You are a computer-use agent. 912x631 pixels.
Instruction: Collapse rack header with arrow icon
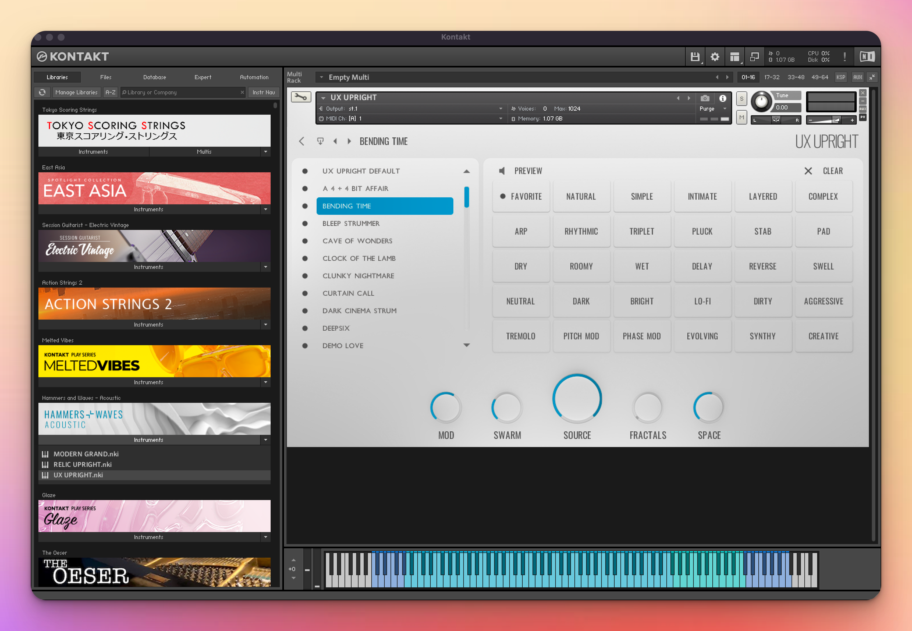(x=872, y=77)
